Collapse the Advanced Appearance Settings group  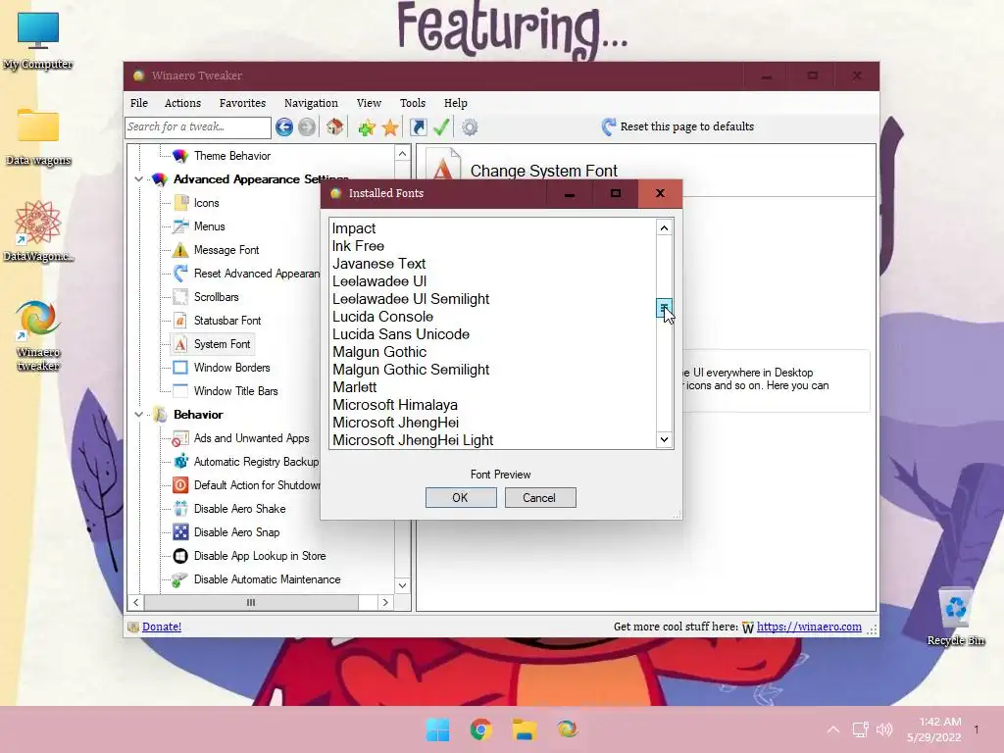pos(138,179)
